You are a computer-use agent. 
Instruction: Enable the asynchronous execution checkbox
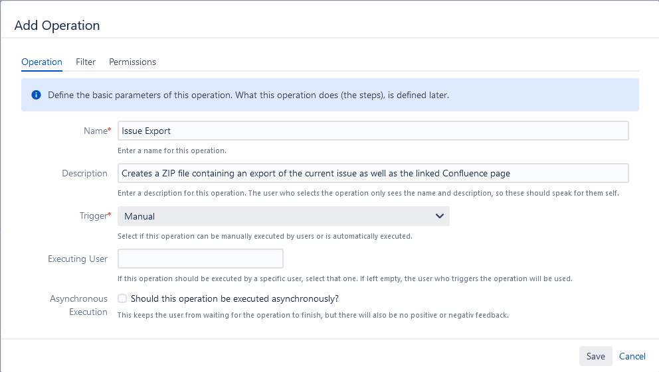pyautogui.click(x=122, y=298)
